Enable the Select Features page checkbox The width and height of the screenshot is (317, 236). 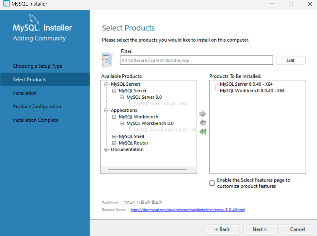212,183
